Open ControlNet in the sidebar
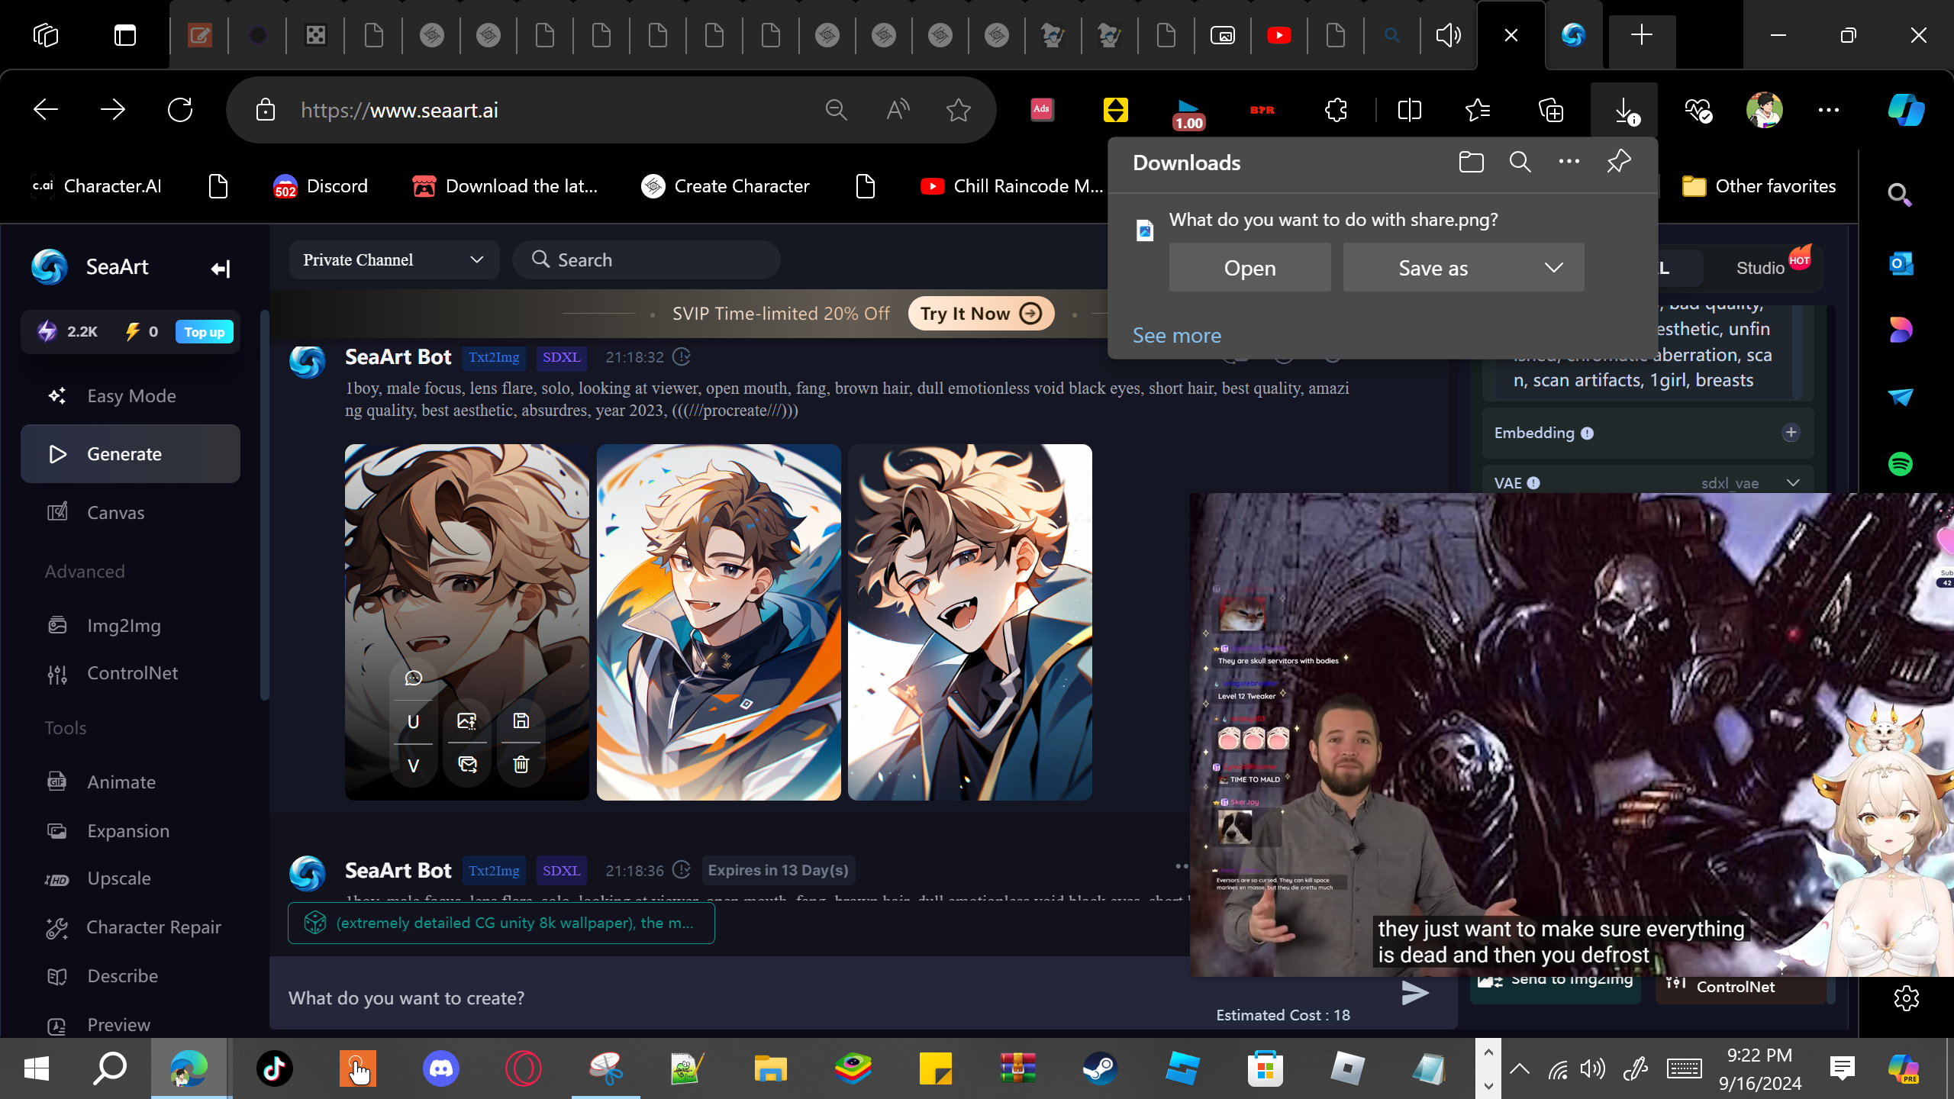This screenshot has height=1099, width=1954. click(x=131, y=673)
